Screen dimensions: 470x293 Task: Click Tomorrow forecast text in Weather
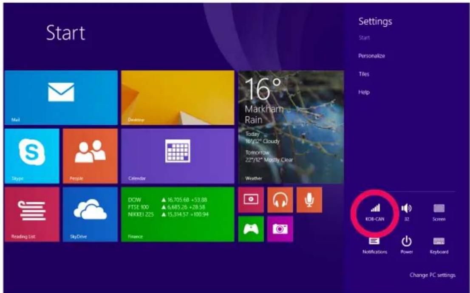pyautogui.click(x=269, y=156)
